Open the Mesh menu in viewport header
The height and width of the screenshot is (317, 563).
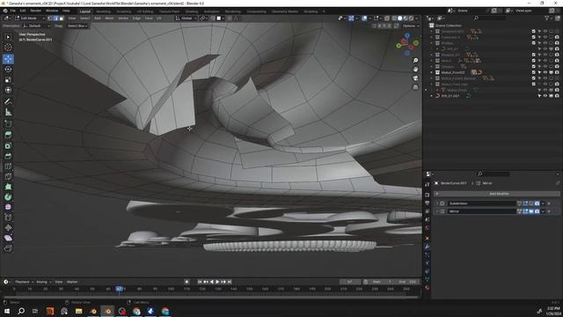(x=109, y=18)
